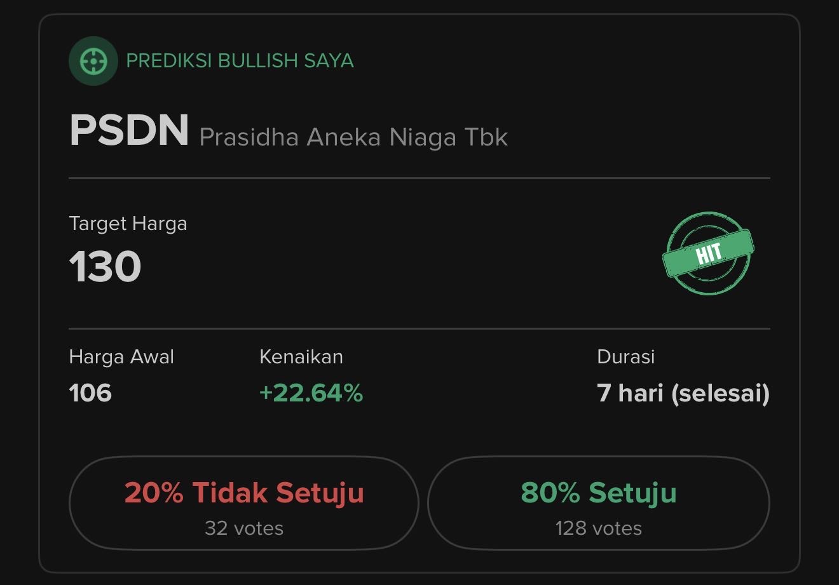Click the divider line beneath the PSDN heading
The height and width of the screenshot is (585, 839).
(x=419, y=178)
